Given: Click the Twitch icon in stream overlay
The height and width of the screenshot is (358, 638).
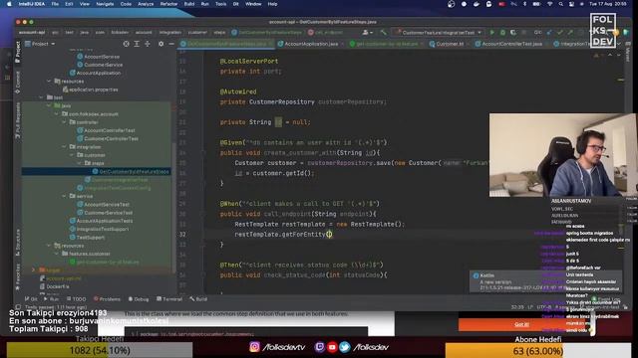Looking at the screenshot, I should [320, 347].
